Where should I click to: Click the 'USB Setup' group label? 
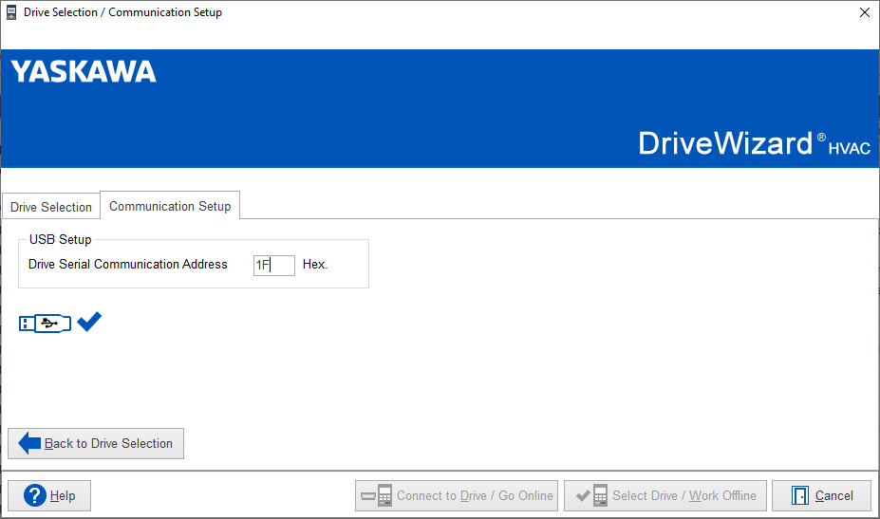tap(60, 240)
